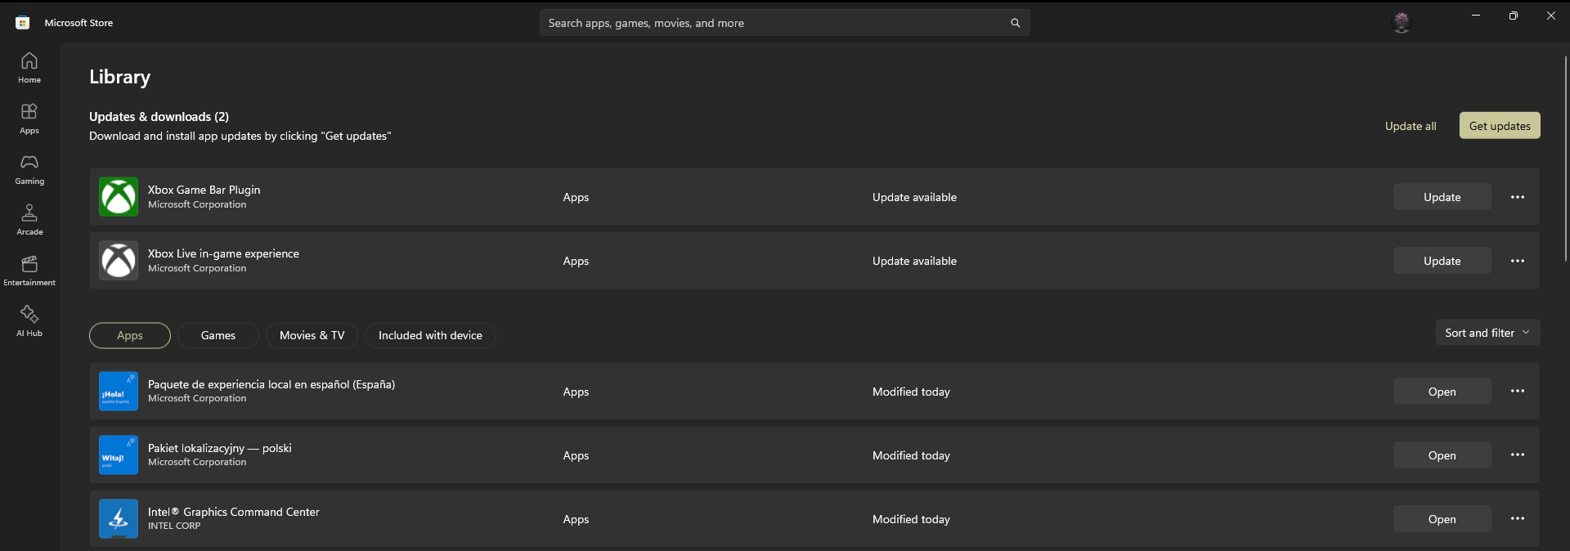Screen dimensions: 1570x551
Task: Click the Pakiet lokalizacyjny — polski name
Action: 220,448
